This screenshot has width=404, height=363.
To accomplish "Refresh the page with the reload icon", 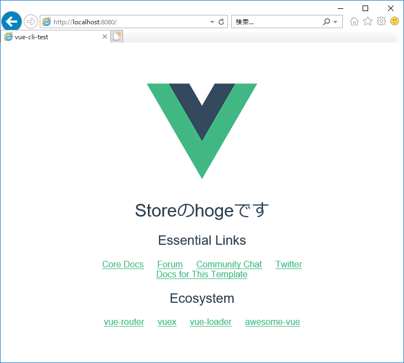I will click(x=221, y=22).
